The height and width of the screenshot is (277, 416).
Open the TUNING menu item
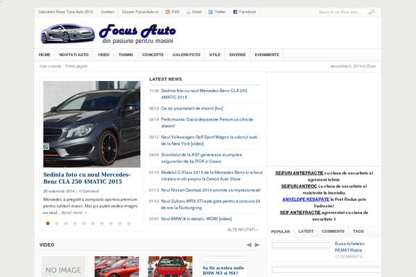pos(125,55)
